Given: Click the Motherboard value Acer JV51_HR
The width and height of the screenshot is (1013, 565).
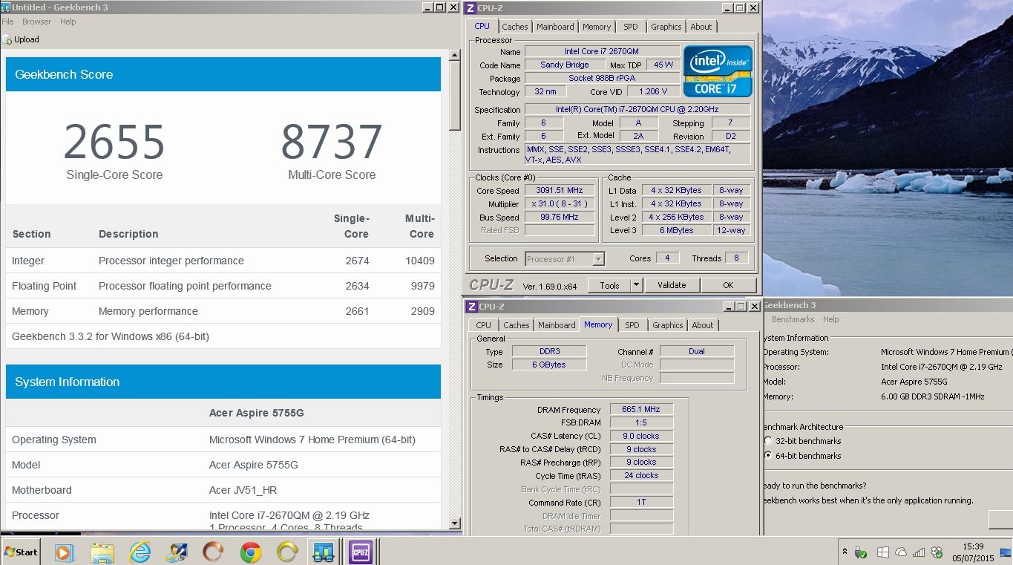Looking at the screenshot, I should point(243,490).
